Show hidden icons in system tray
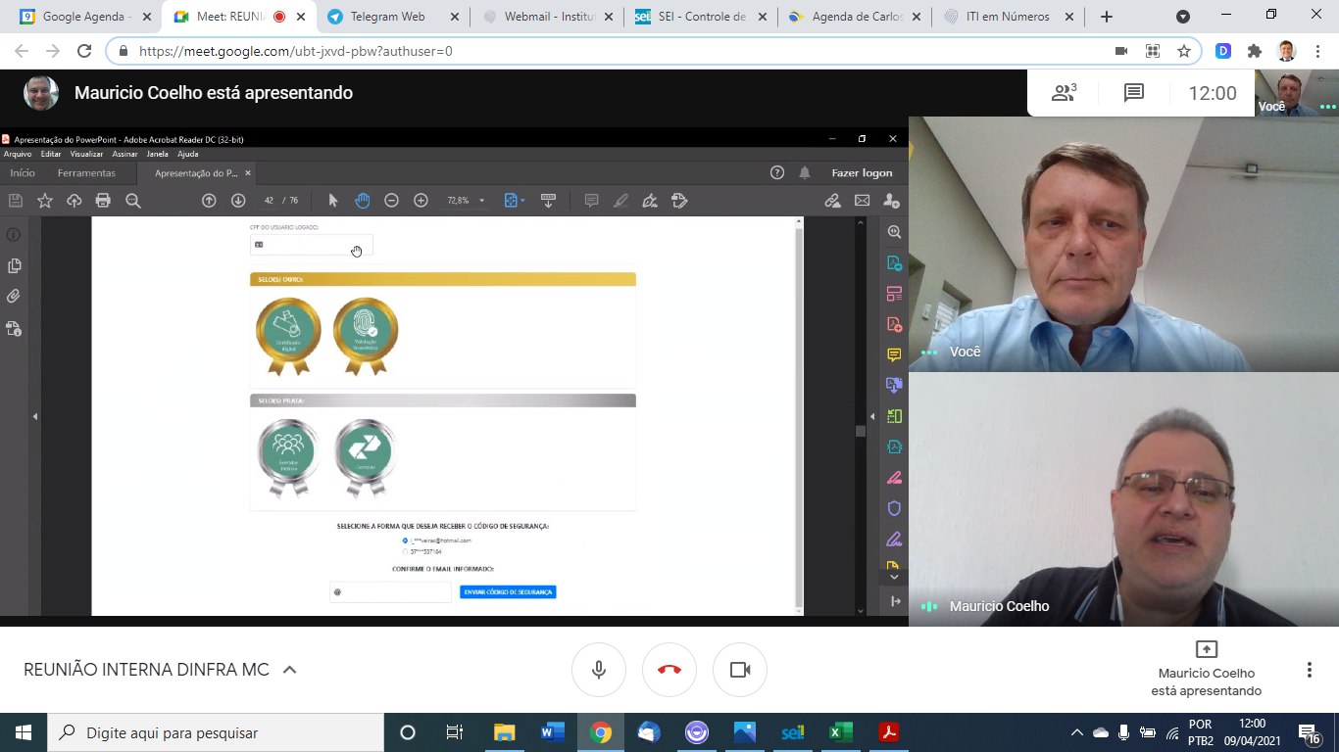The image size is (1339, 752). pyautogui.click(x=1076, y=732)
